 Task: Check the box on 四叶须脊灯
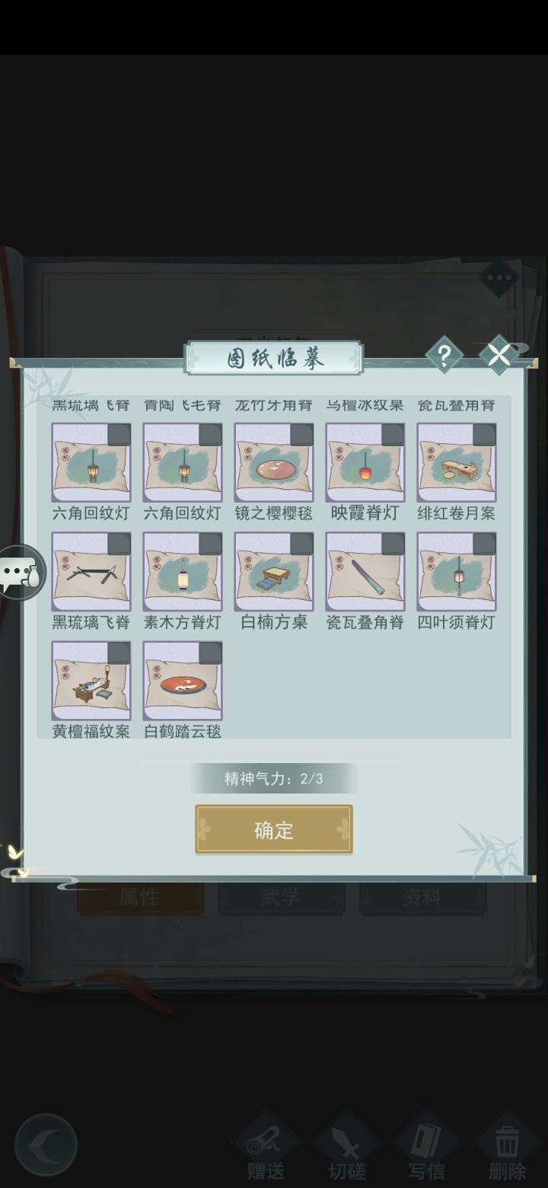(x=484, y=544)
